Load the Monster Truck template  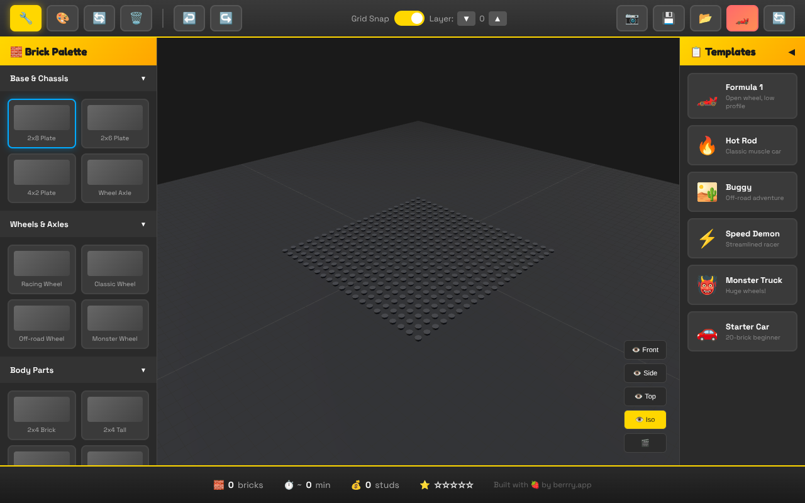(742, 284)
